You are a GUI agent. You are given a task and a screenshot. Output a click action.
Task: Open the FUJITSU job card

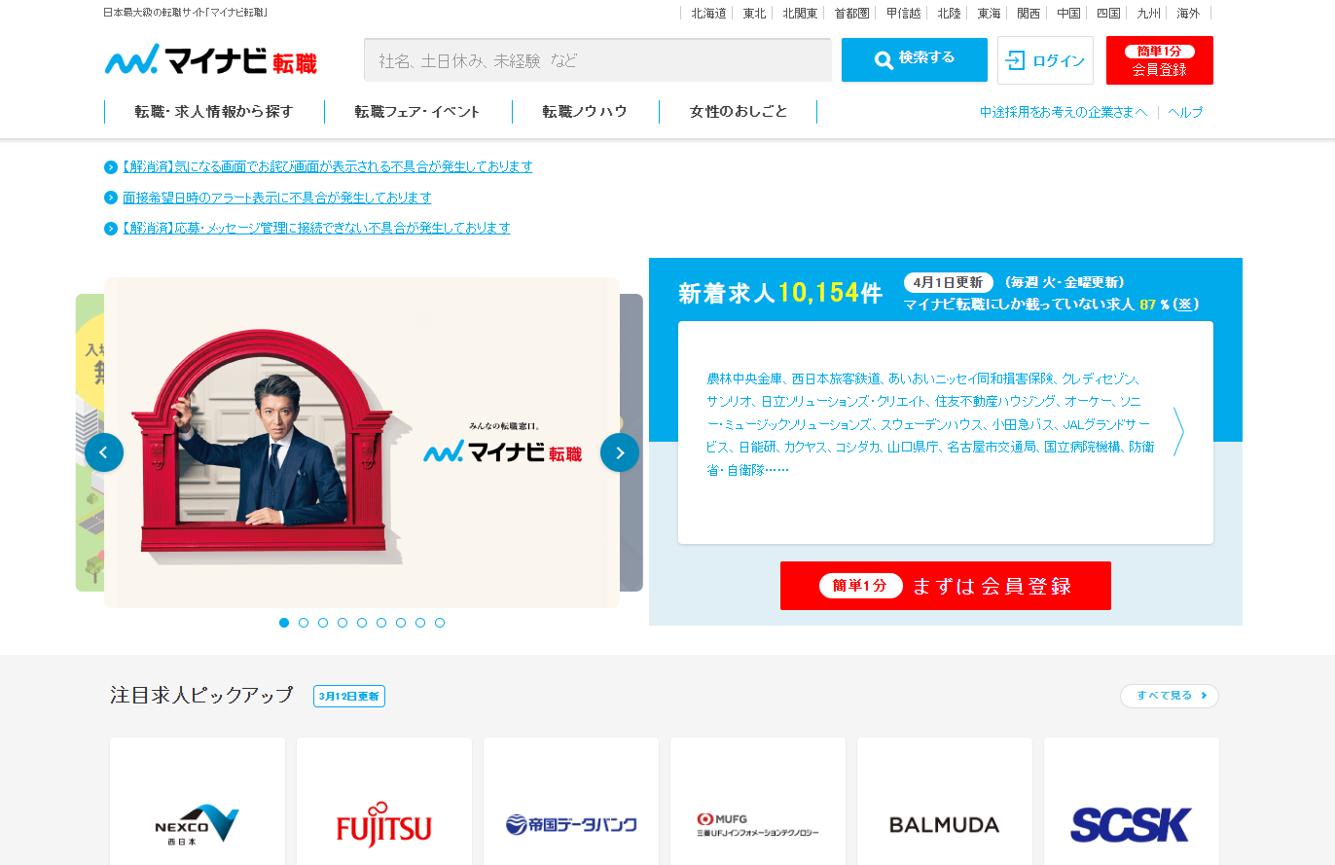click(x=384, y=802)
